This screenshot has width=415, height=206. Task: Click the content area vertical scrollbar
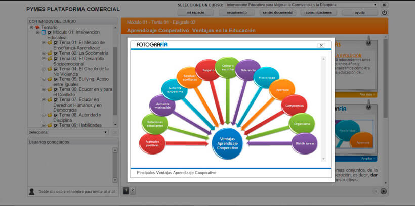pos(385,79)
